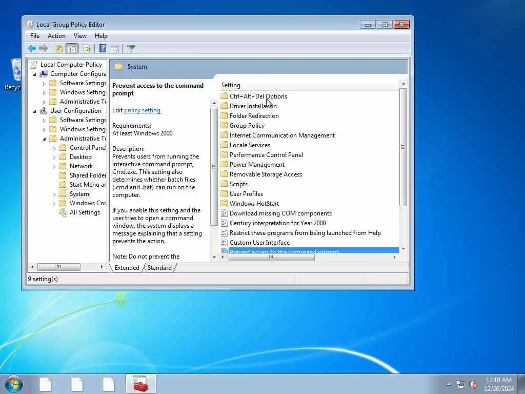Image resolution: width=525 pixels, height=394 pixels.
Task: Click settings list scroll up arrow
Action: coord(403,84)
